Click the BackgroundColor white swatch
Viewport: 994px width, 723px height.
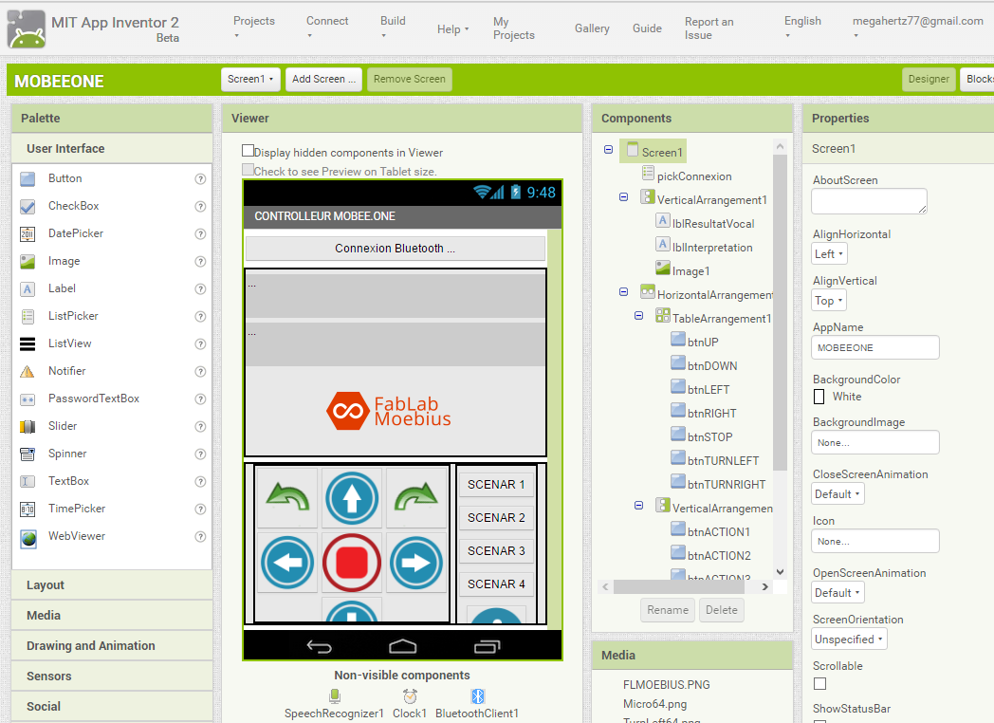[819, 397]
